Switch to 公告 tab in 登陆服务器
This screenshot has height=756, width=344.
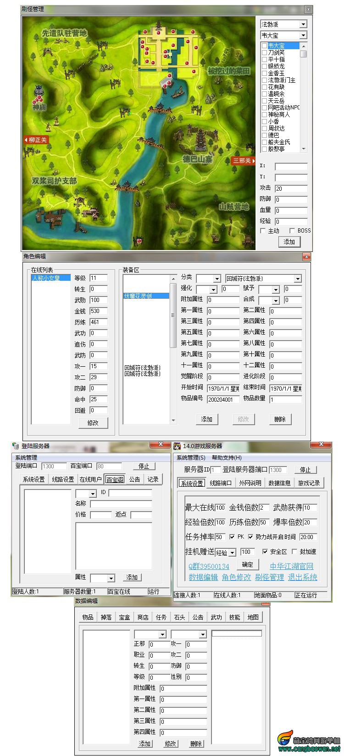pos(135,479)
